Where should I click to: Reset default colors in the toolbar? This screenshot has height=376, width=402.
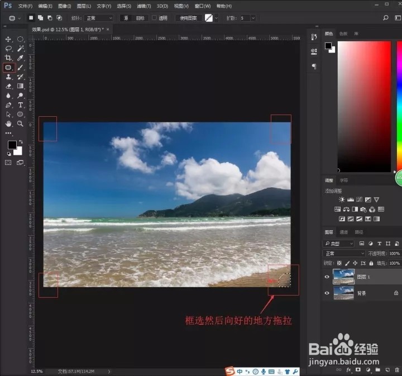pyautogui.click(x=9, y=154)
